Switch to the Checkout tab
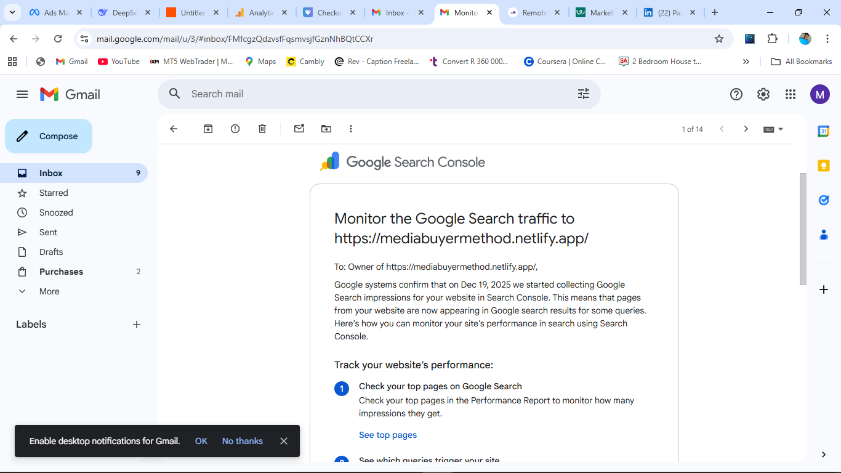Image resolution: width=841 pixels, height=473 pixels. pyautogui.click(x=329, y=12)
